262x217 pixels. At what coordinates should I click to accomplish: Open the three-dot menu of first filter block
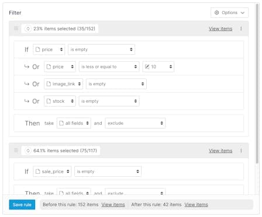pos(241,29)
